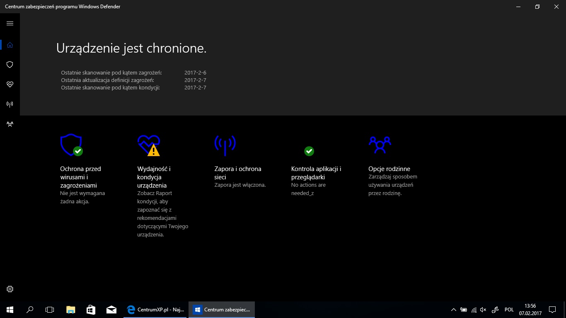Viewport: 566px width, 318px height.
Task: Click the date value 2017-2-6
Action: (195, 73)
